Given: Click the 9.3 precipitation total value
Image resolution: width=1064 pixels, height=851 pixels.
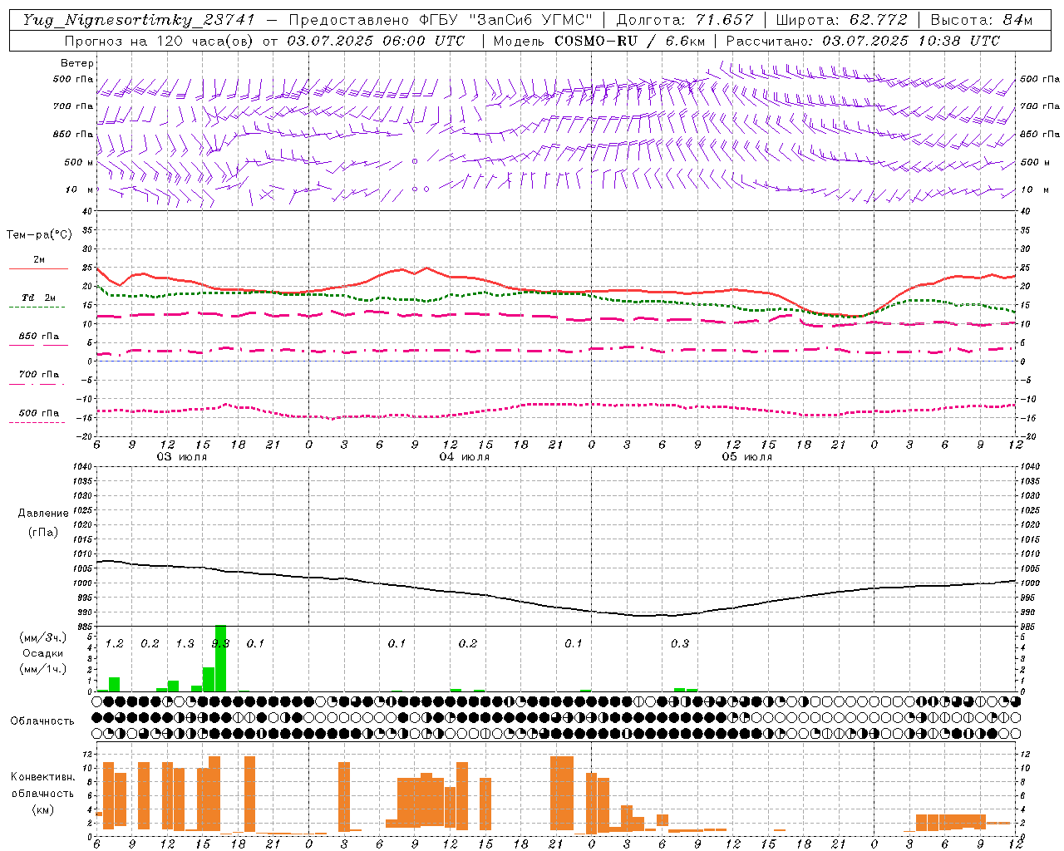Looking at the screenshot, I should tap(220, 643).
